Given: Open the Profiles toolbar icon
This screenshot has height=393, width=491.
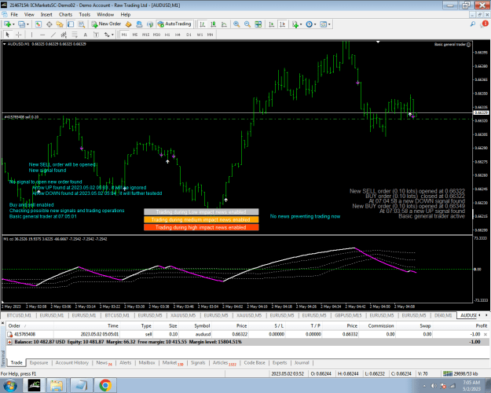Looking at the screenshot, I should click(21, 24).
